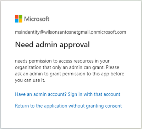Click the yellow square in the Microsoft logo

tap(21, 21)
